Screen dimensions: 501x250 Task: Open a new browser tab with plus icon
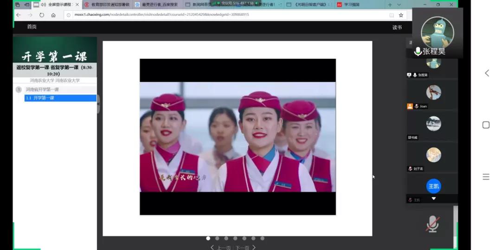coord(390,5)
